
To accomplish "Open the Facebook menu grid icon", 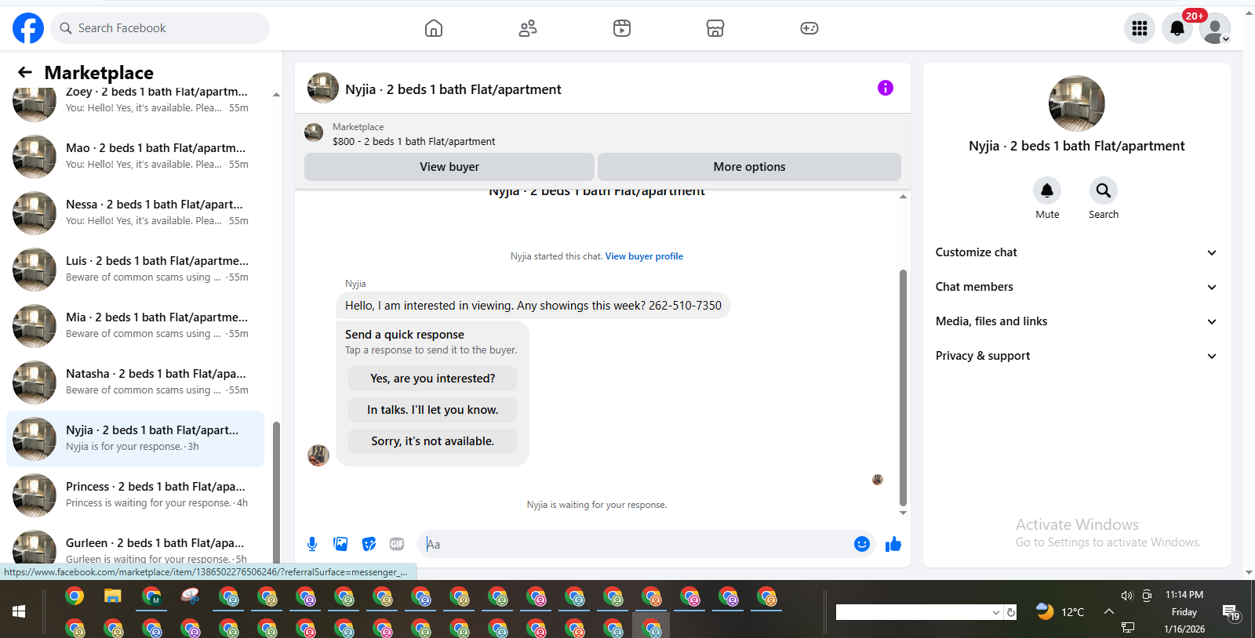I will [x=1140, y=28].
